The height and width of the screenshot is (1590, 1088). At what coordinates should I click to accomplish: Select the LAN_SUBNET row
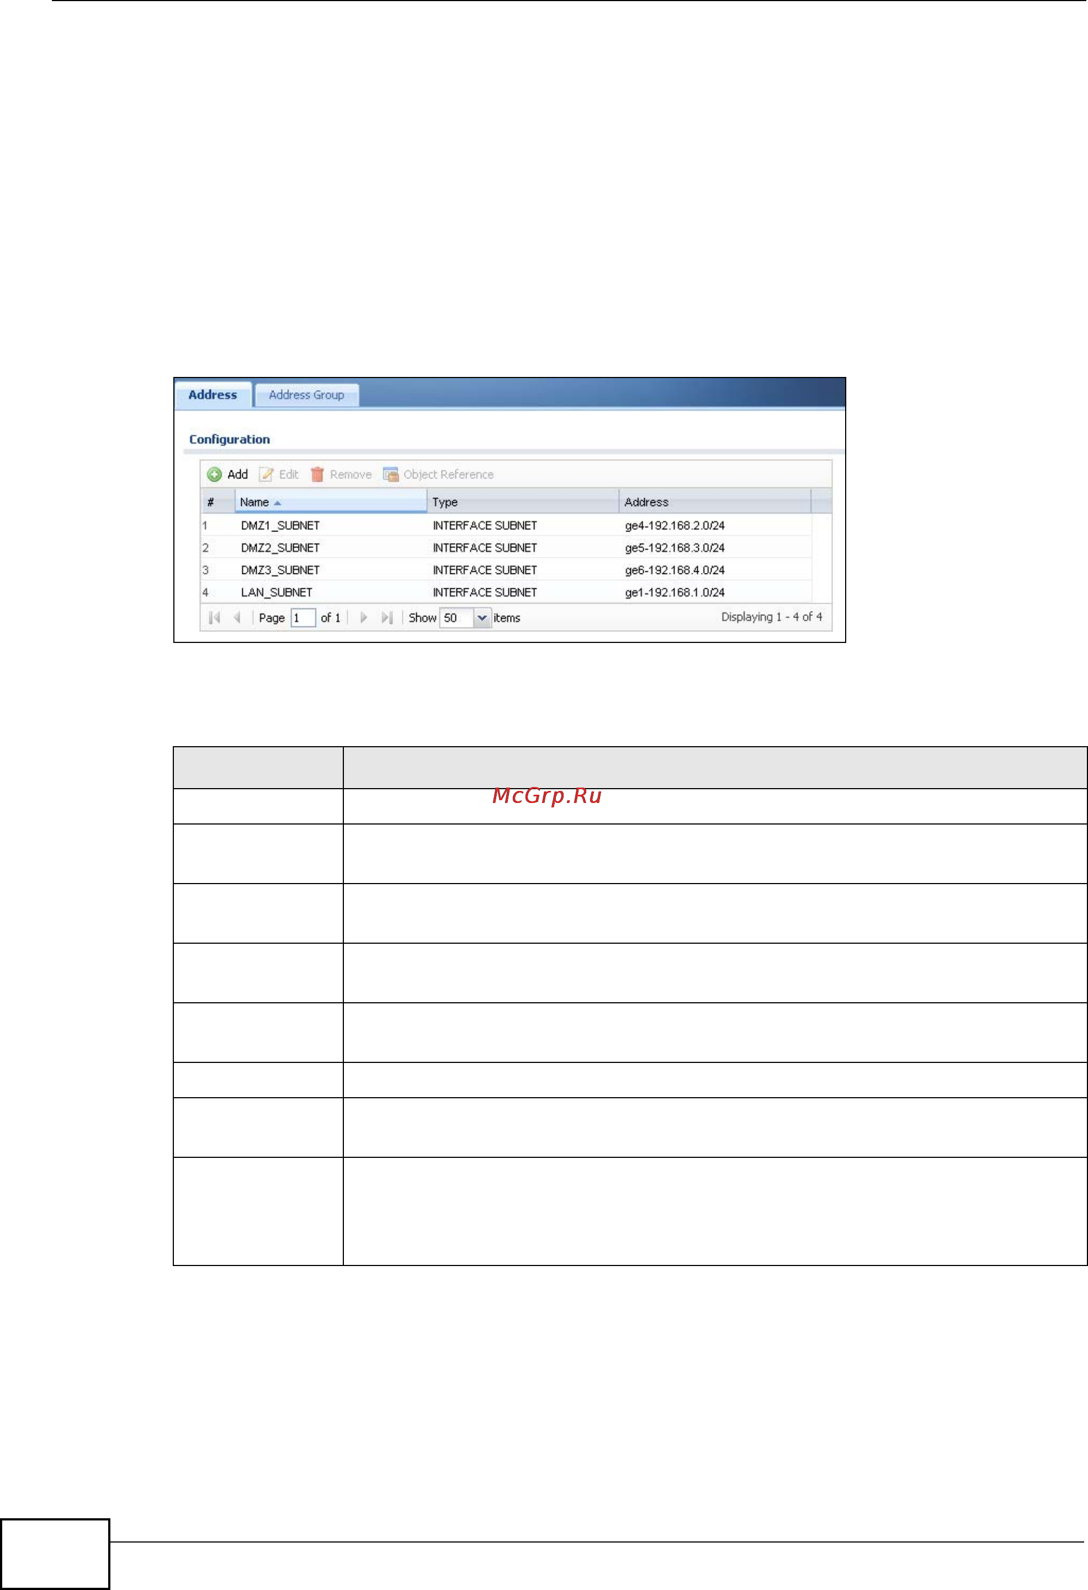(x=506, y=592)
